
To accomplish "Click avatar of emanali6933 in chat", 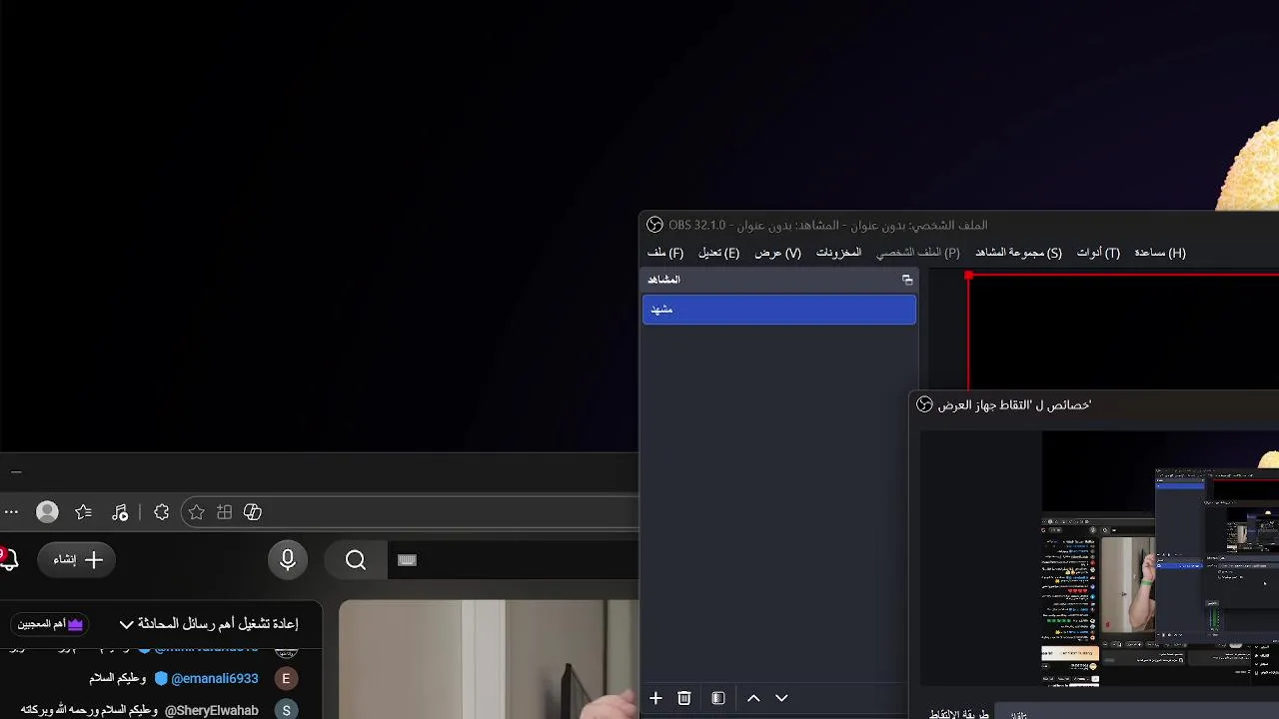I will (286, 678).
